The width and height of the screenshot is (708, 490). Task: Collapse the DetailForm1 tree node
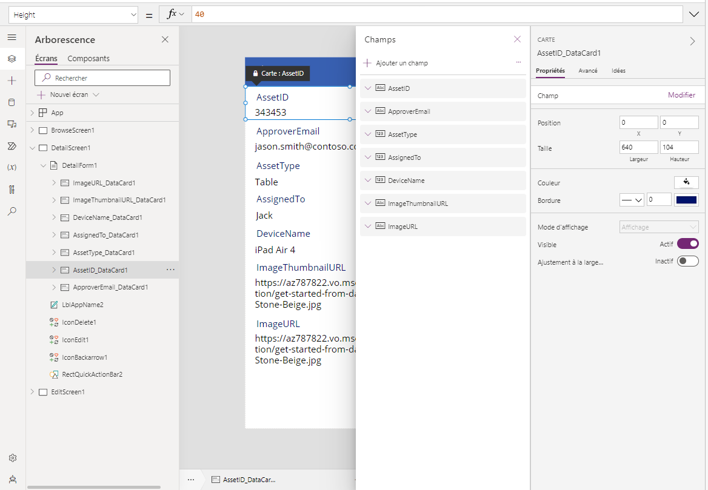43,165
